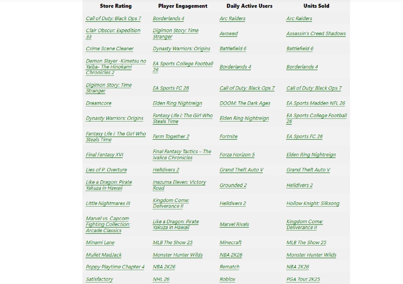The width and height of the screenshot is (403, 284).
Task: Open the Fortnite link
Action: click(228, 137)
